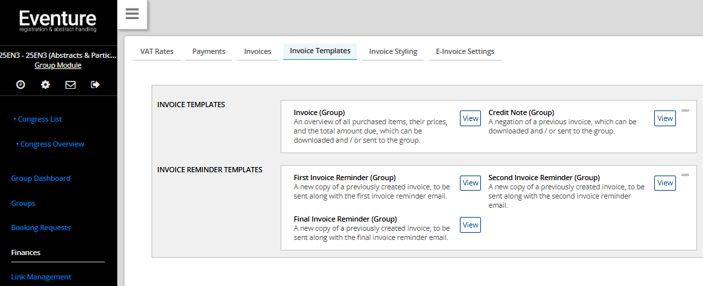
Task: Collapse the Invoice Templates panel
Action: tap(685, 110)
